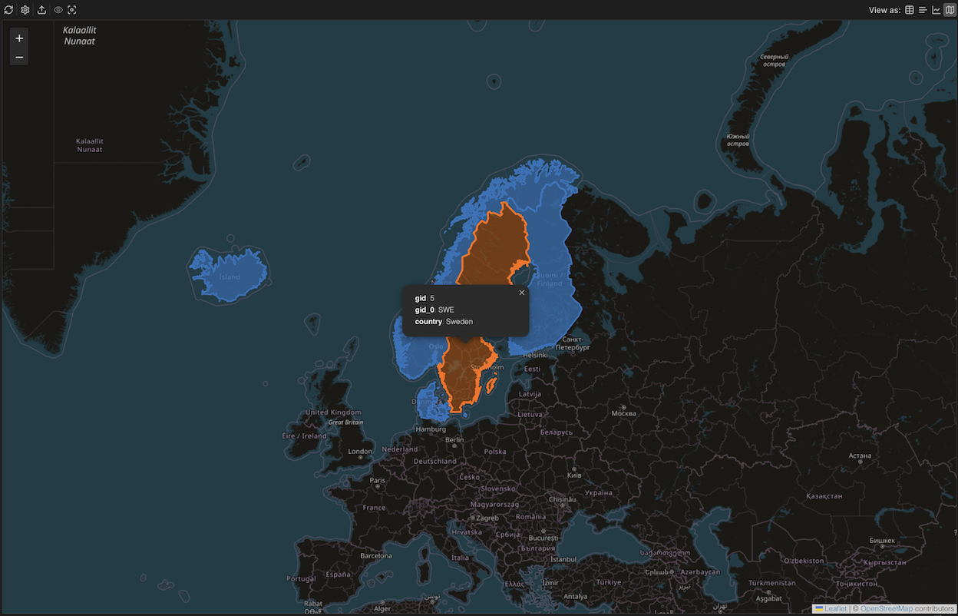
Task: Click the 'View as:' label
Action: pos(884,11)
